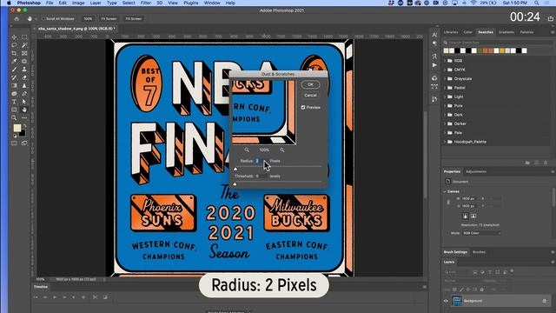Click the Apple menu icon

9,3
